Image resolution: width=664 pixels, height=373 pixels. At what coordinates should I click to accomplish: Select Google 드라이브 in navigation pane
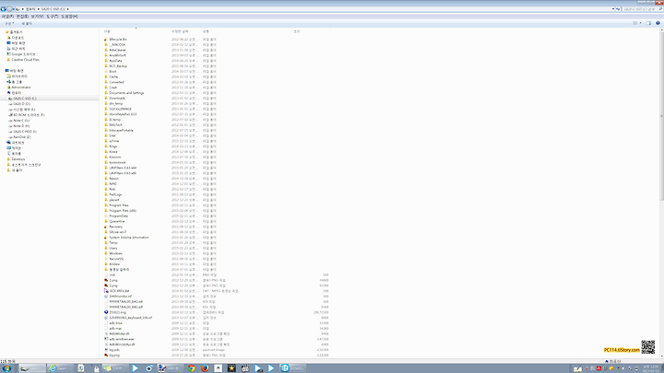[23, 54]
